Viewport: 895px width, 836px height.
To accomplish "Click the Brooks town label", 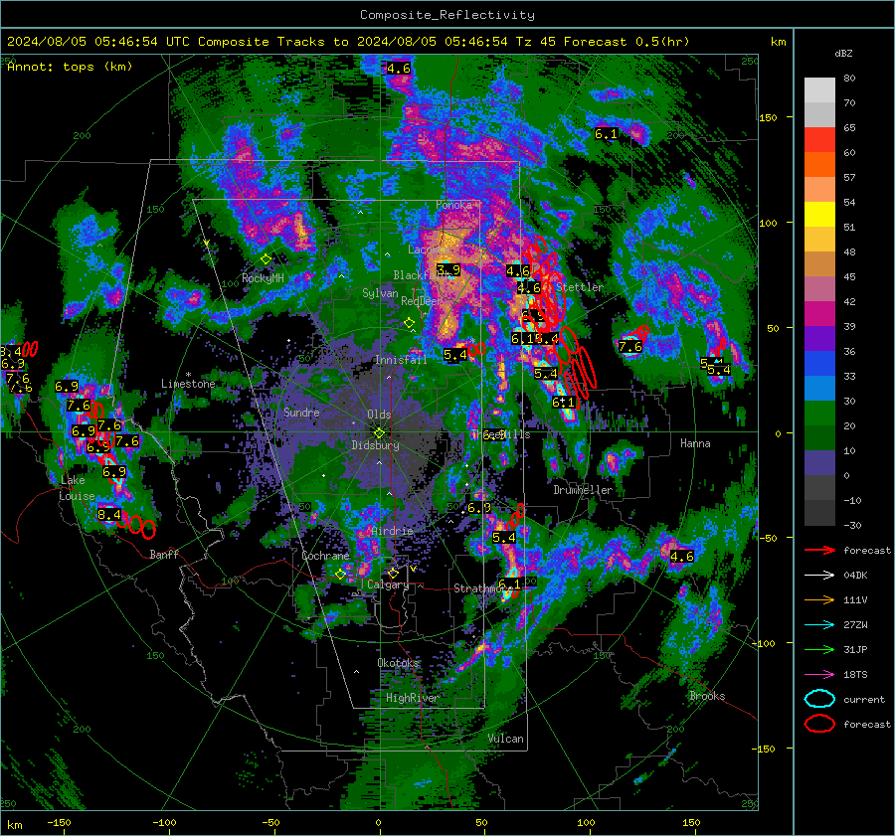I will coord(707,696).
